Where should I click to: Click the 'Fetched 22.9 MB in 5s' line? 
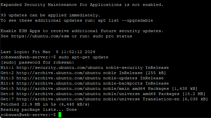45,104
